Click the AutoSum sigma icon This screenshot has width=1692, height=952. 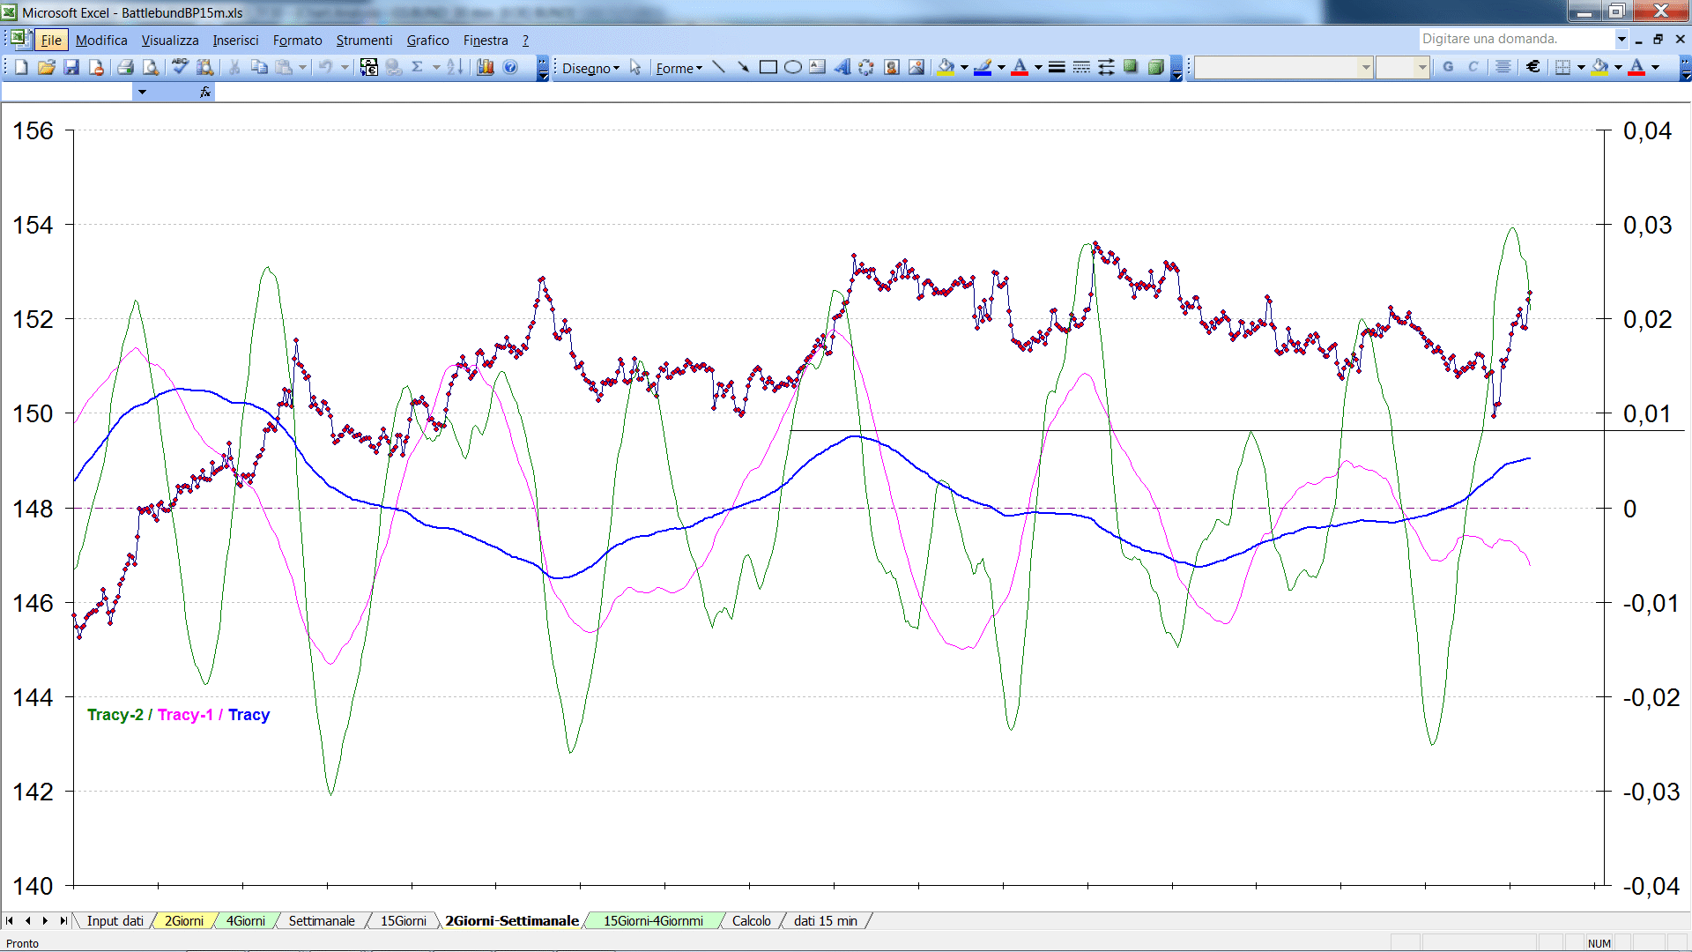[418, 67]
